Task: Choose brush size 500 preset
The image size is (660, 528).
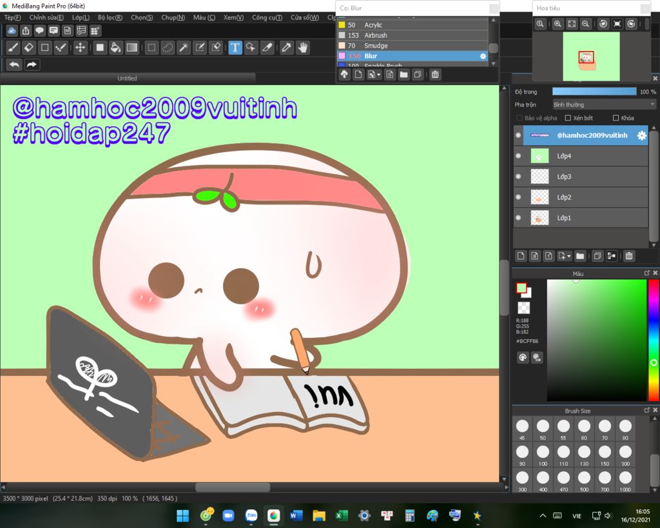Action: tap(584, 480)
